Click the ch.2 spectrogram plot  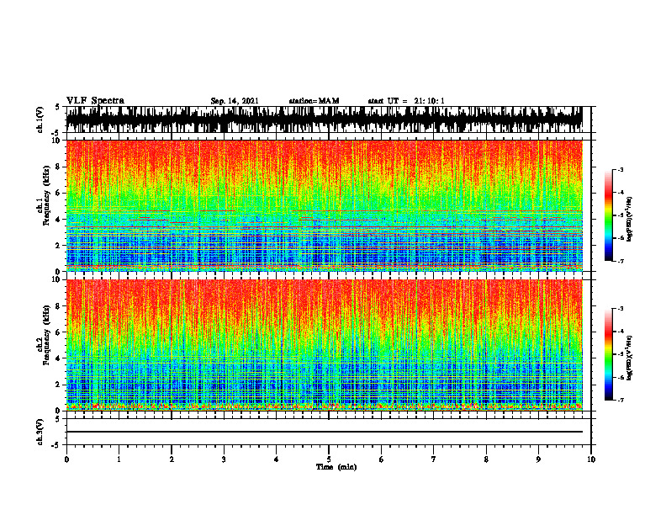(x=324, y=345)
